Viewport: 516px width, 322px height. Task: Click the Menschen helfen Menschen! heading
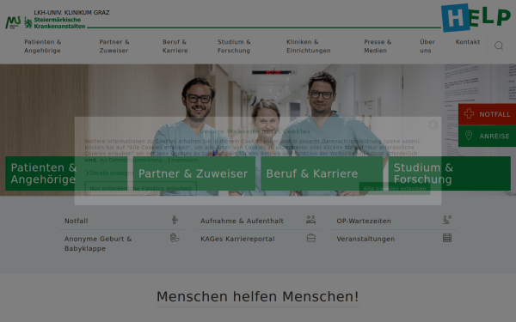point(257,296)
